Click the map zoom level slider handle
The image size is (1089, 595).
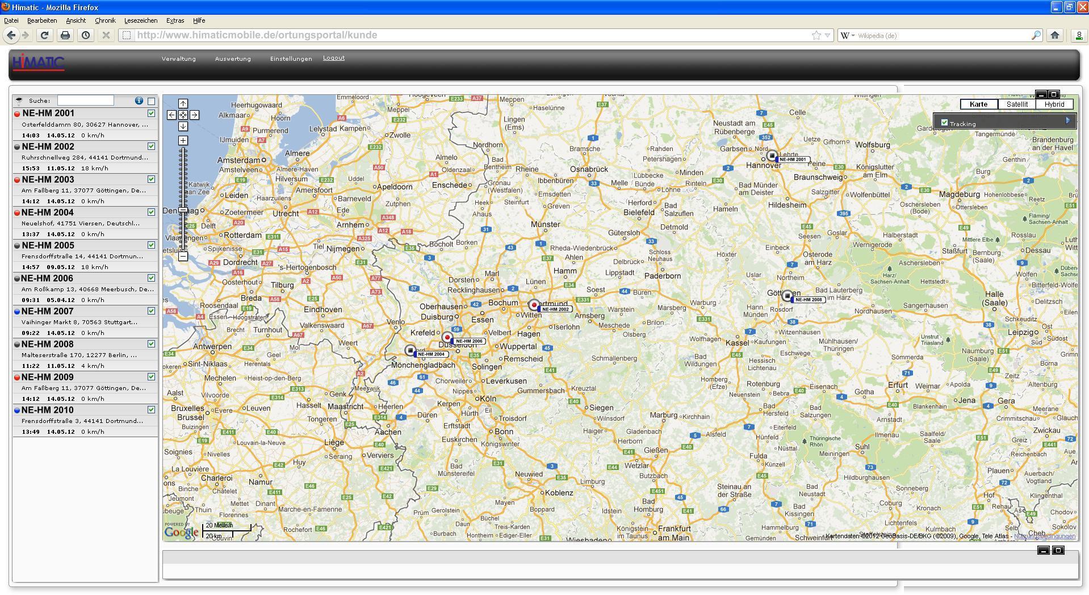[x=183, y=210]
